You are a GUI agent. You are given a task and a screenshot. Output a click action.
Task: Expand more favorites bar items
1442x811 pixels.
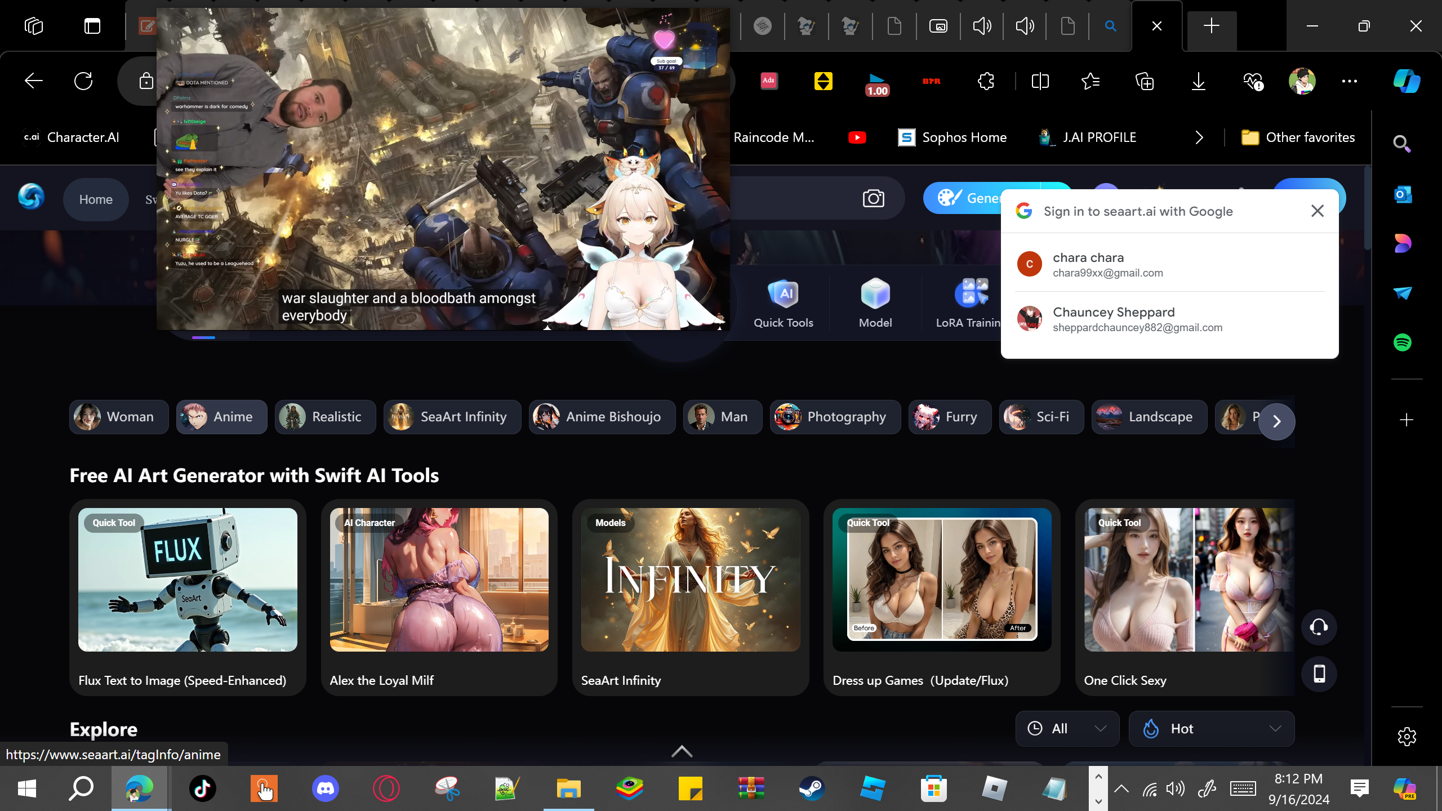[x=1199, y=137]
